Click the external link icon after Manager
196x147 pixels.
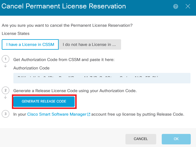[89, 114]
